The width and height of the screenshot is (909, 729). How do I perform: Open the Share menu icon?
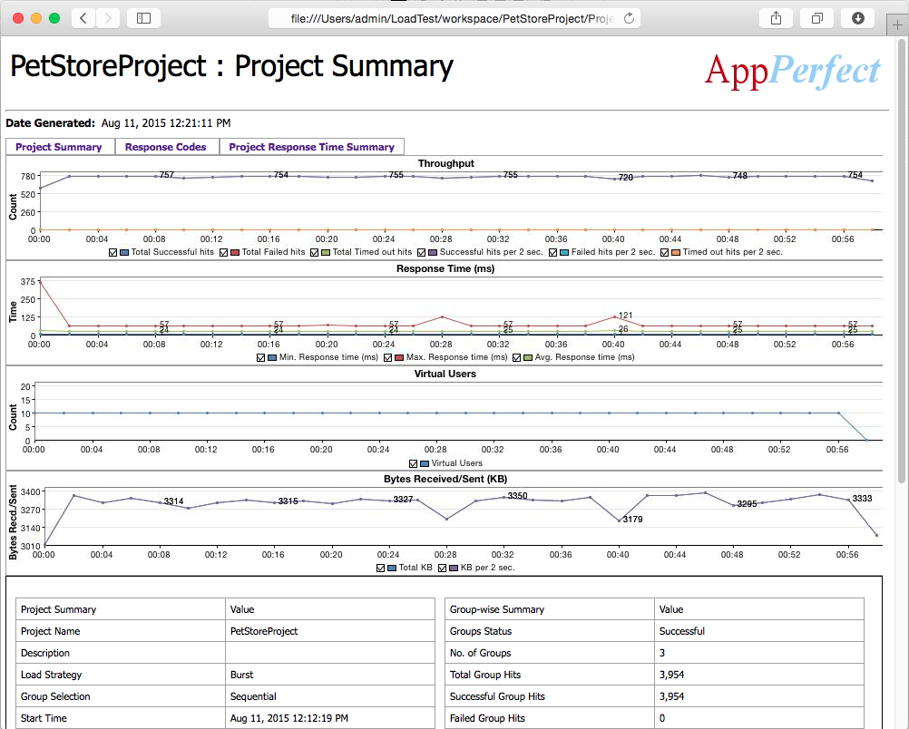click(x=777, y=18)
